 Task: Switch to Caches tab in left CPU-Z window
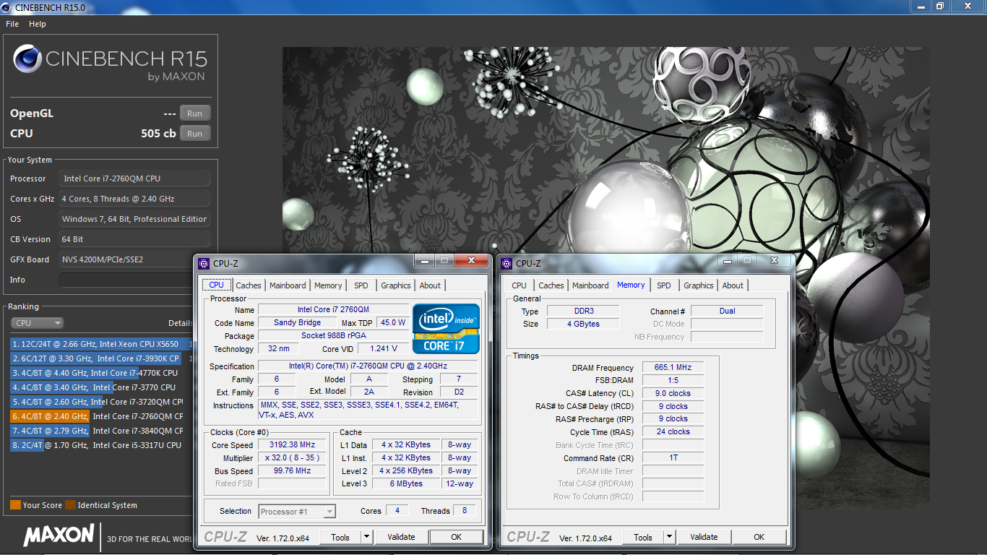pyautogui.click(x=249, y=285)
